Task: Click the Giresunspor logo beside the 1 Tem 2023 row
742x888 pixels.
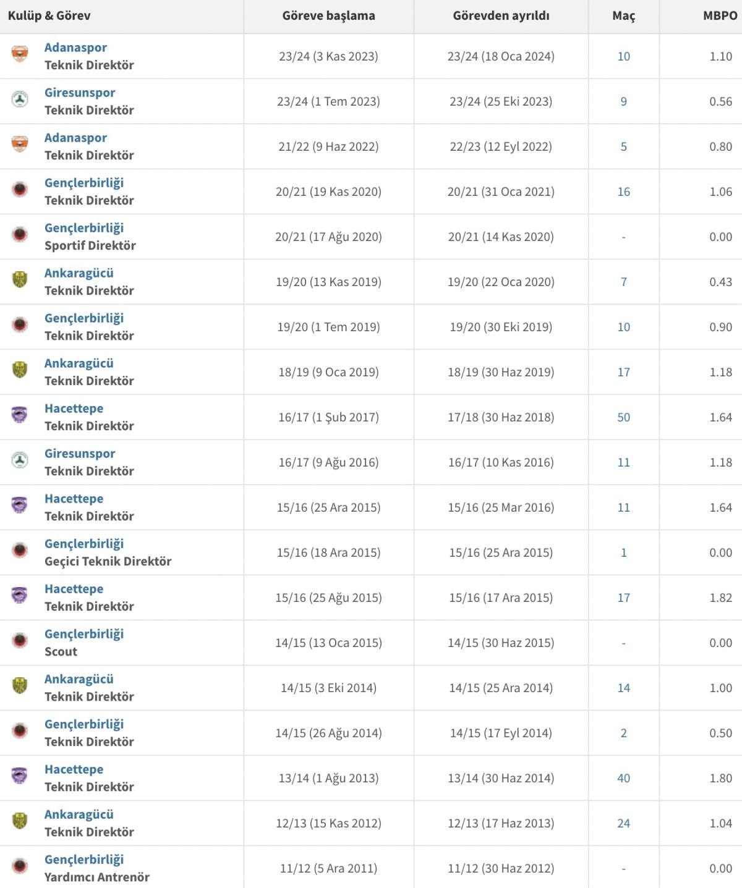Action: tap(20, 99)
